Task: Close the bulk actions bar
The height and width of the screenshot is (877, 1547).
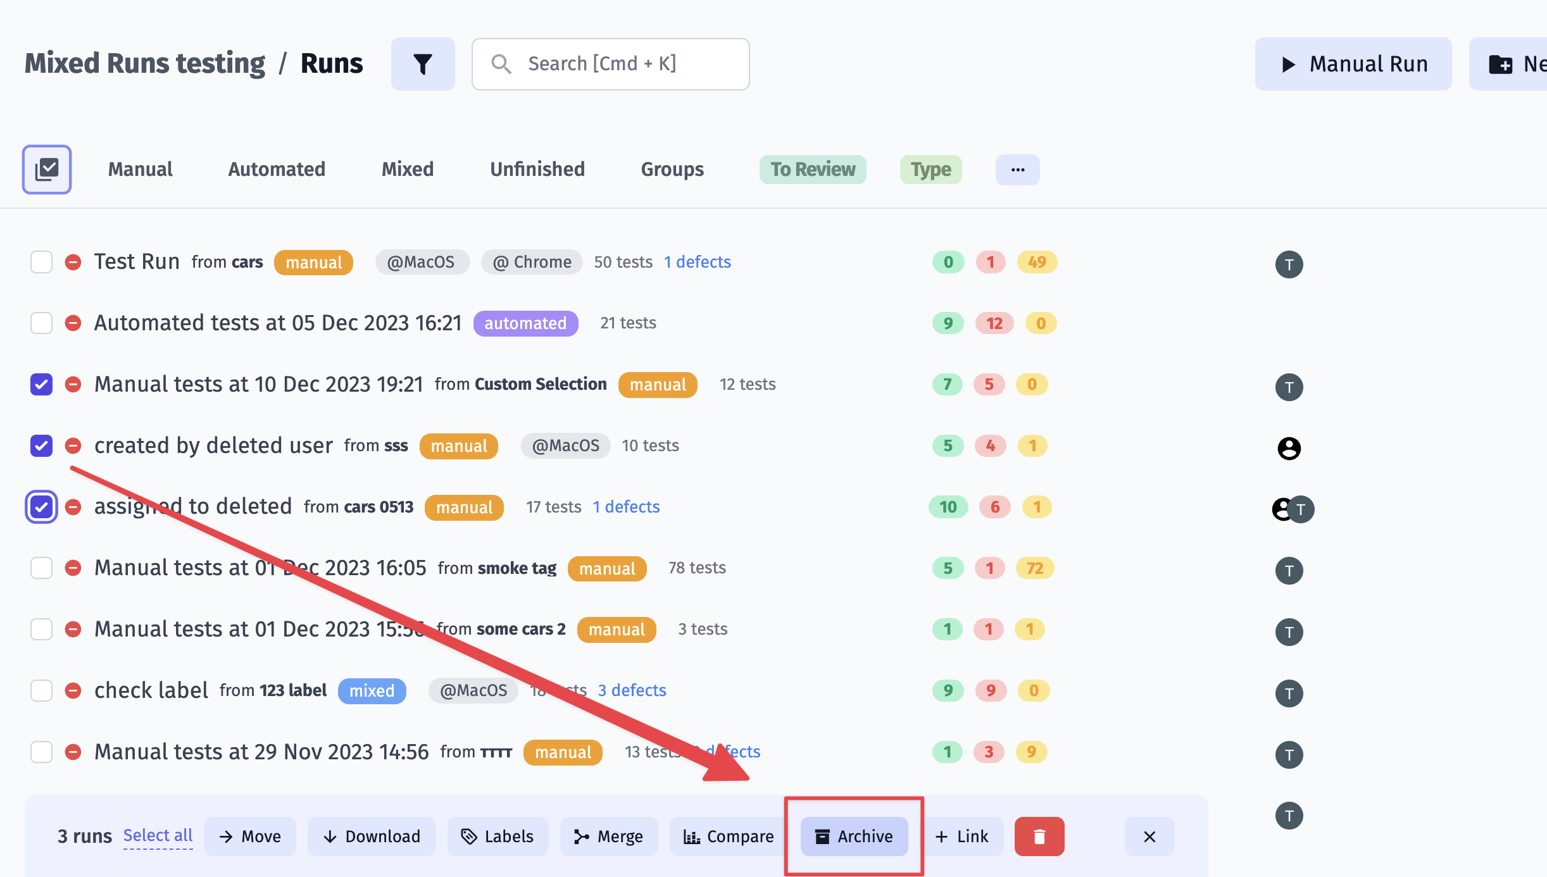Action: 1150,837
